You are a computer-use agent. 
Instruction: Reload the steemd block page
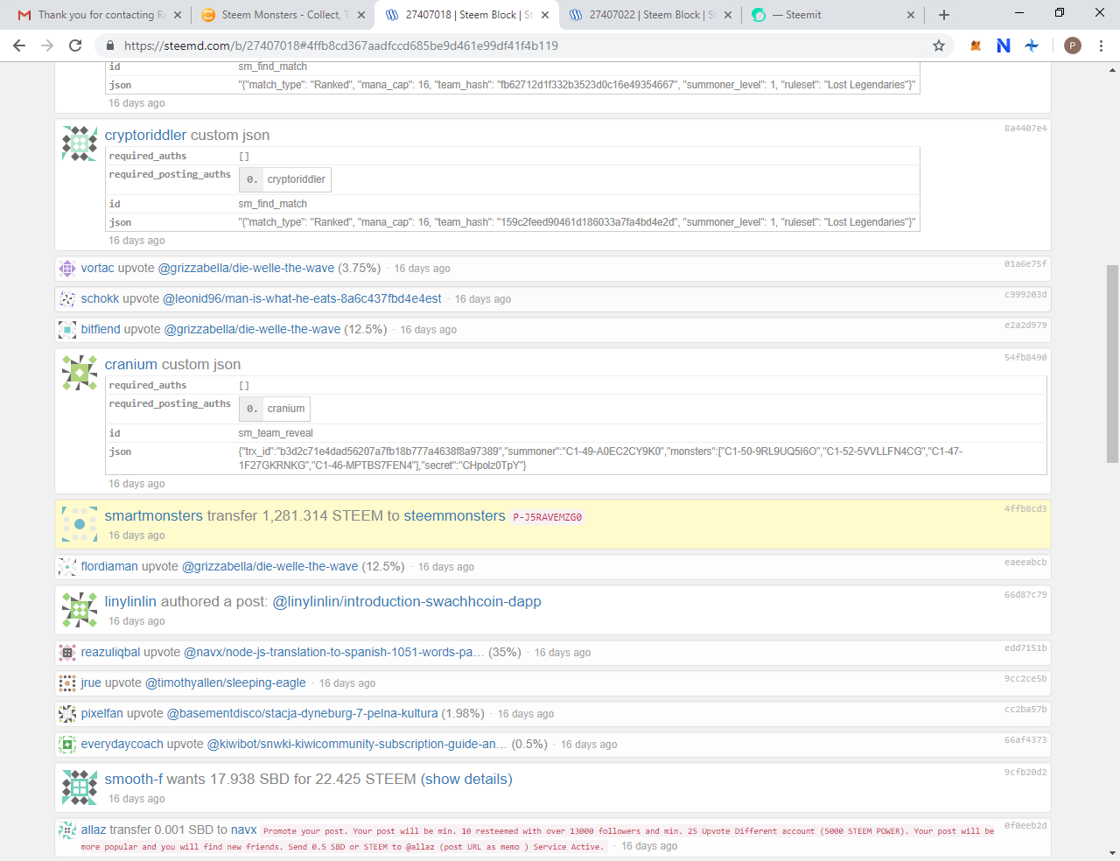click(x=75, y=45)
